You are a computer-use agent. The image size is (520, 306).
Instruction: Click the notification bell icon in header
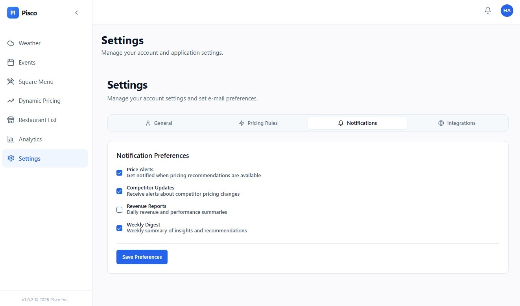point(488,11)
